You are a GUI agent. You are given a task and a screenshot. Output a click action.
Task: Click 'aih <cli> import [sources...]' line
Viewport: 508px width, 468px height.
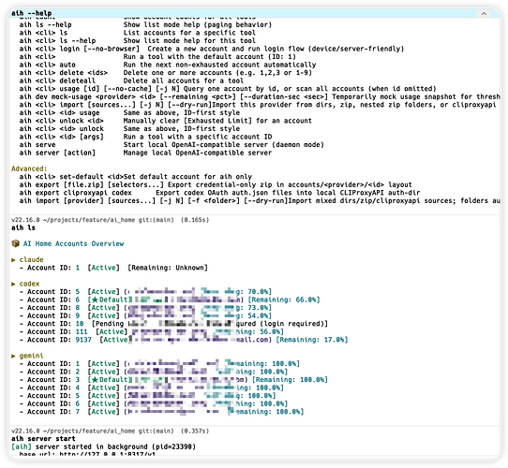click(x=258, y=105)
